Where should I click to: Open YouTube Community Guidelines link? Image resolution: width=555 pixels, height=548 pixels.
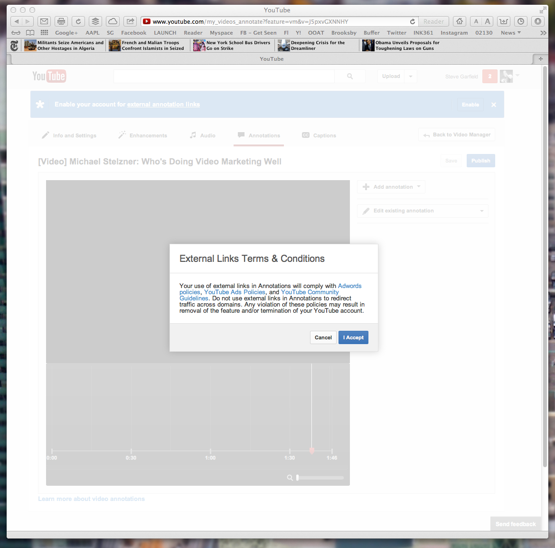click(310, 292)
